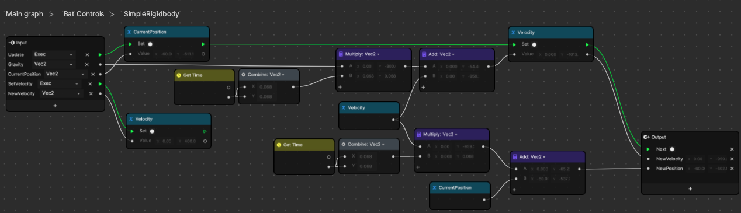
Task: Remove the Gravity input with its X icon
Action: pos(86,64)
